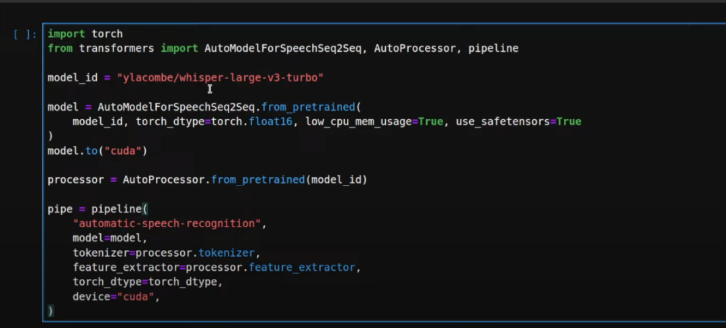
Task: Click the 'model=model,' argument line
Action: tap(110, 238)
